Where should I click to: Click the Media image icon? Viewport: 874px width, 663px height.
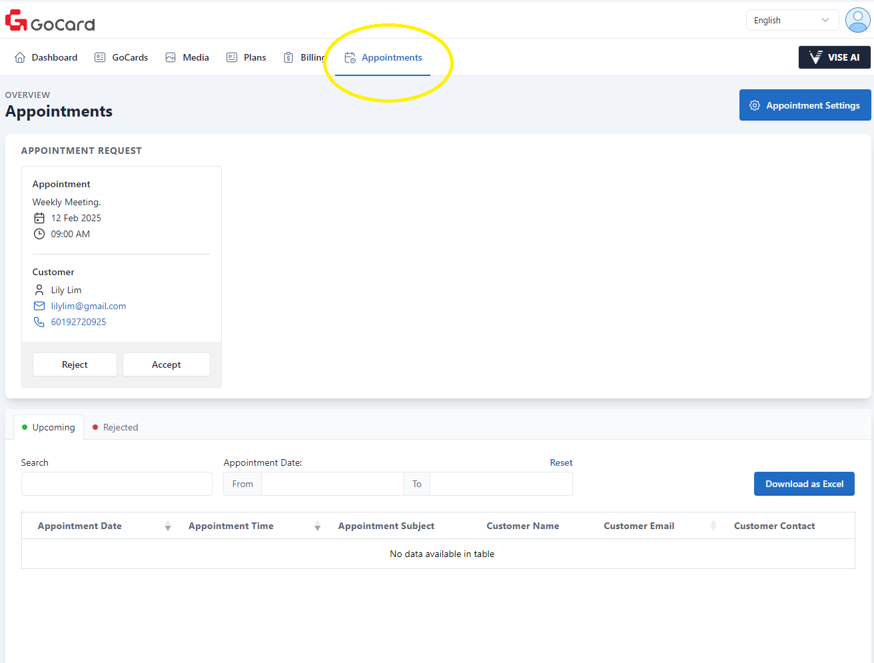171,57
